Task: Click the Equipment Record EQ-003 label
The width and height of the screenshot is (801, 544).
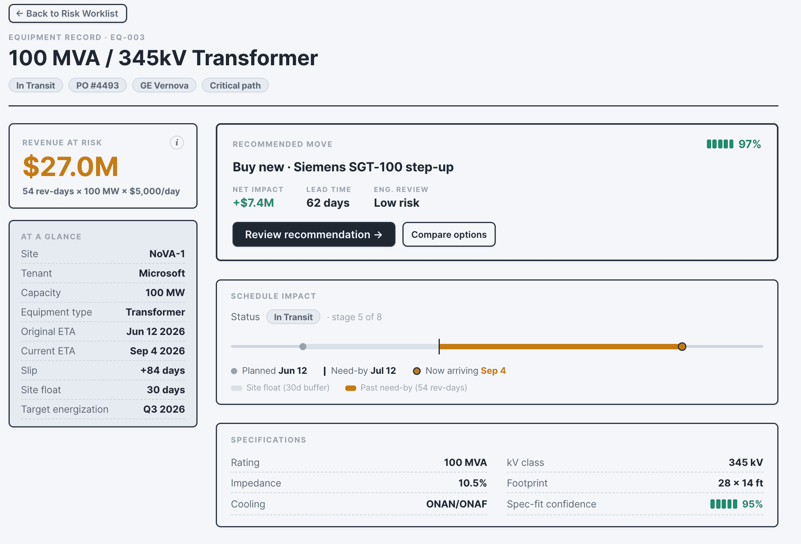Action: [77, 37]
